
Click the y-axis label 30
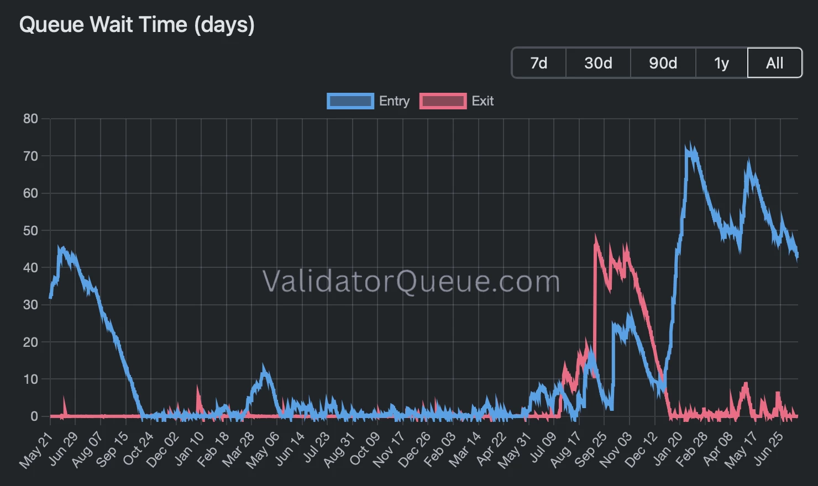click(x=31, y=305)
